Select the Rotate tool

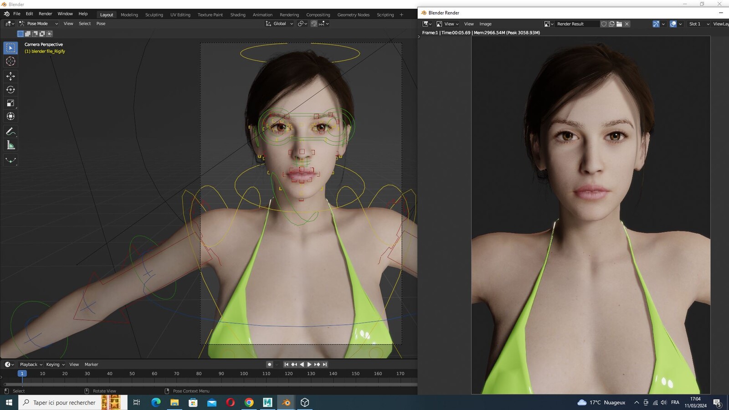pos(10,90)
